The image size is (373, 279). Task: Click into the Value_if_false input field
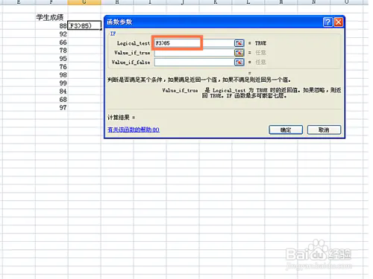(x=194, y=62)
